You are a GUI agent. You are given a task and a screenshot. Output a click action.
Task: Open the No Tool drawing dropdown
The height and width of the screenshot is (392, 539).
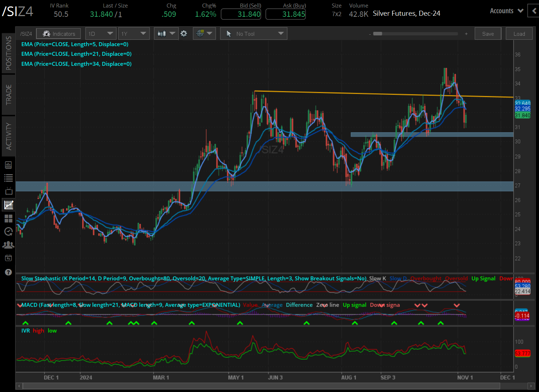click(254, 34)
